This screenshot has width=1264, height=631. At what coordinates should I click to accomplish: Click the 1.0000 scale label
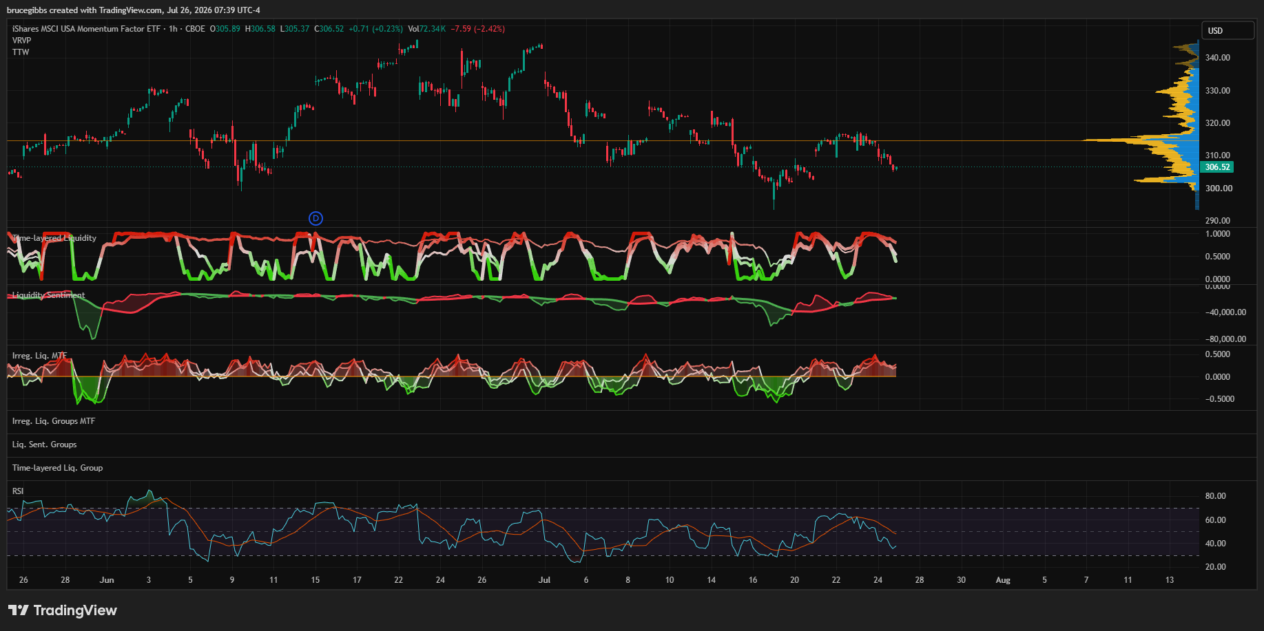tap(1218, 234)
